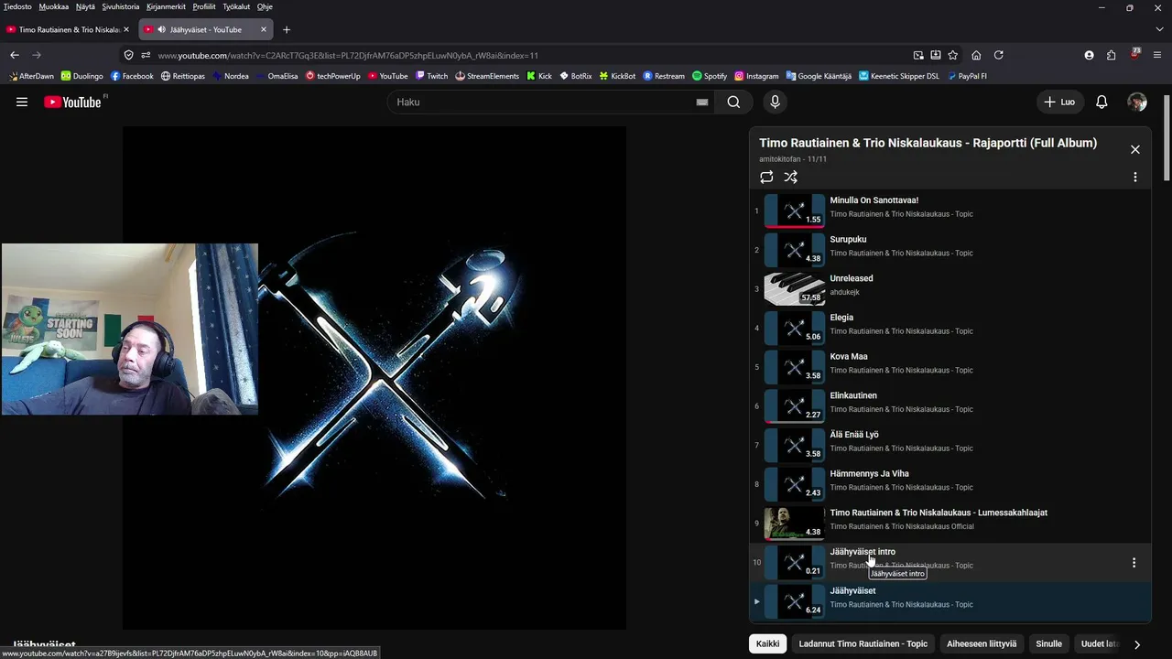
Task: Open the Muokkaa menu
Action: pyautogui.click(x=53, y=6)
